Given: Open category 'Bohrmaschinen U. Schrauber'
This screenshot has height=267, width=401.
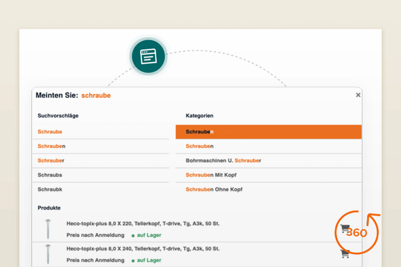Looking at the screenshot, I should click(269, 160).
